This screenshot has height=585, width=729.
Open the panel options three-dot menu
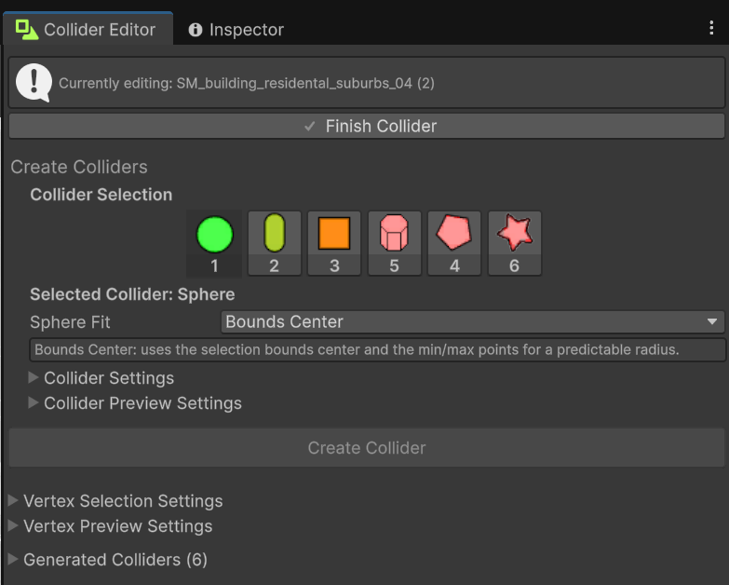pos(711,28)
